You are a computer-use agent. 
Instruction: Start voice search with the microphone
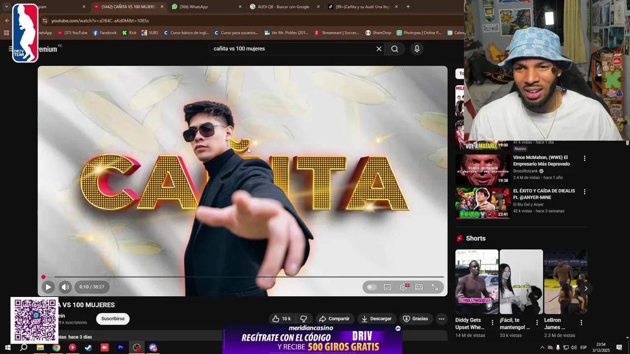tap(417, 49)
